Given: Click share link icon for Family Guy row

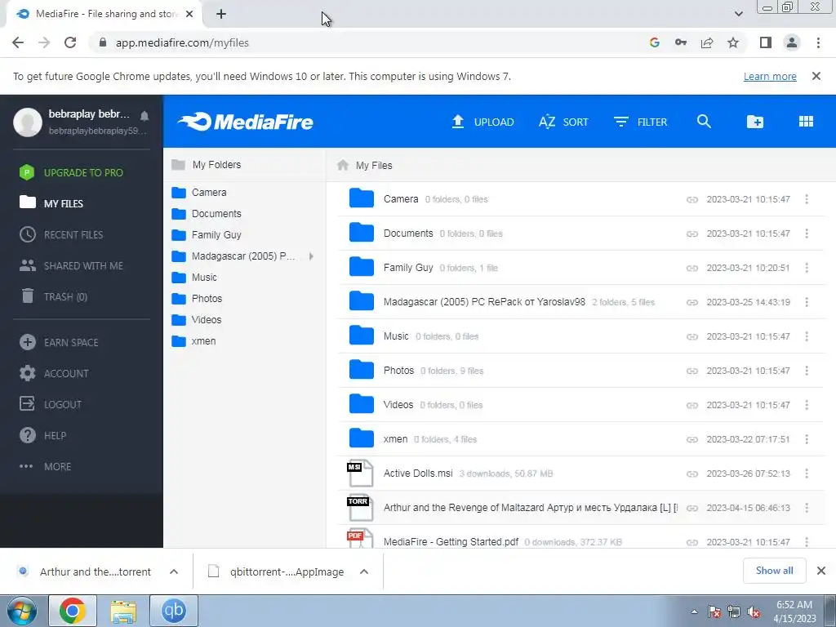Looking at the screenshot, I should [x=692, y=268].
